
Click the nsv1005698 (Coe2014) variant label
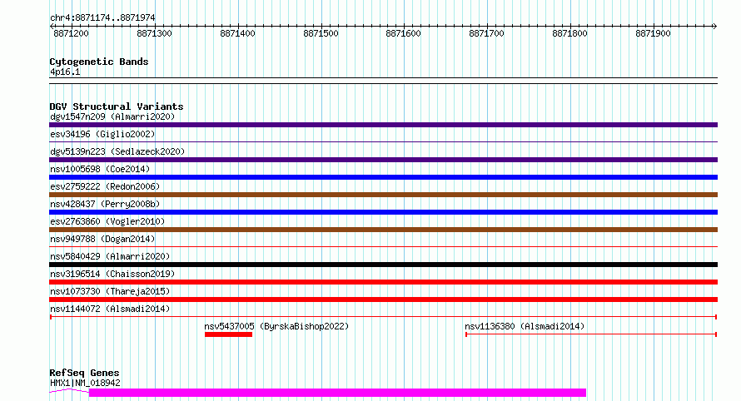tap(100, 169)
